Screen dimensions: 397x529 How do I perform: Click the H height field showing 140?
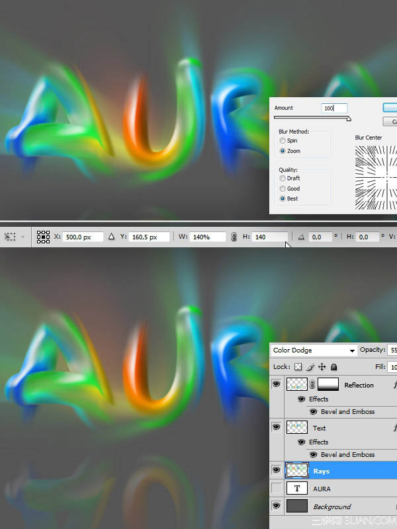pos(270,237)
